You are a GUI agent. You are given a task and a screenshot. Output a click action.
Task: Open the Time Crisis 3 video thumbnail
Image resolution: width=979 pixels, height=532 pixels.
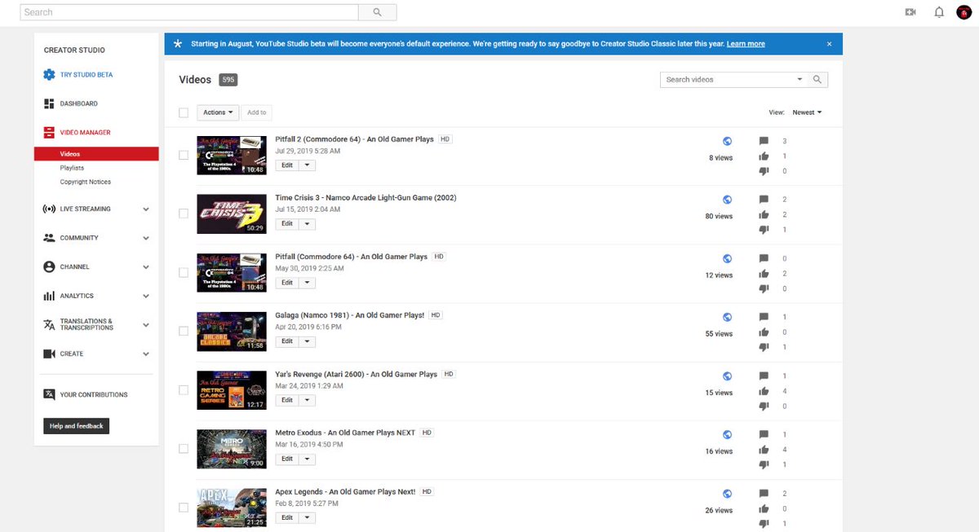[232, 214]
